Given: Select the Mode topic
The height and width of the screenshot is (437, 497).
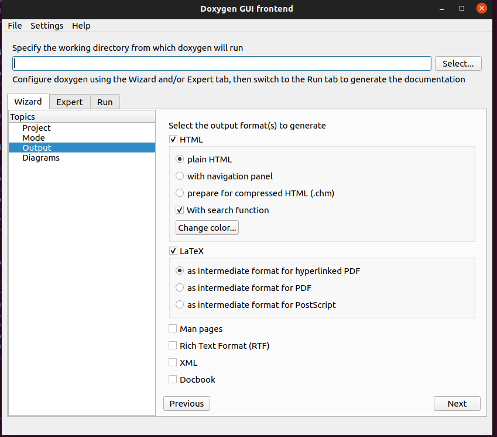Looking at the screenshot, I should [33, 138].
